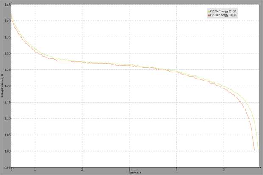Click the GP ReEnergy 2100 legend label
This screenshot has height=175, width=263.
coord(224,11)
